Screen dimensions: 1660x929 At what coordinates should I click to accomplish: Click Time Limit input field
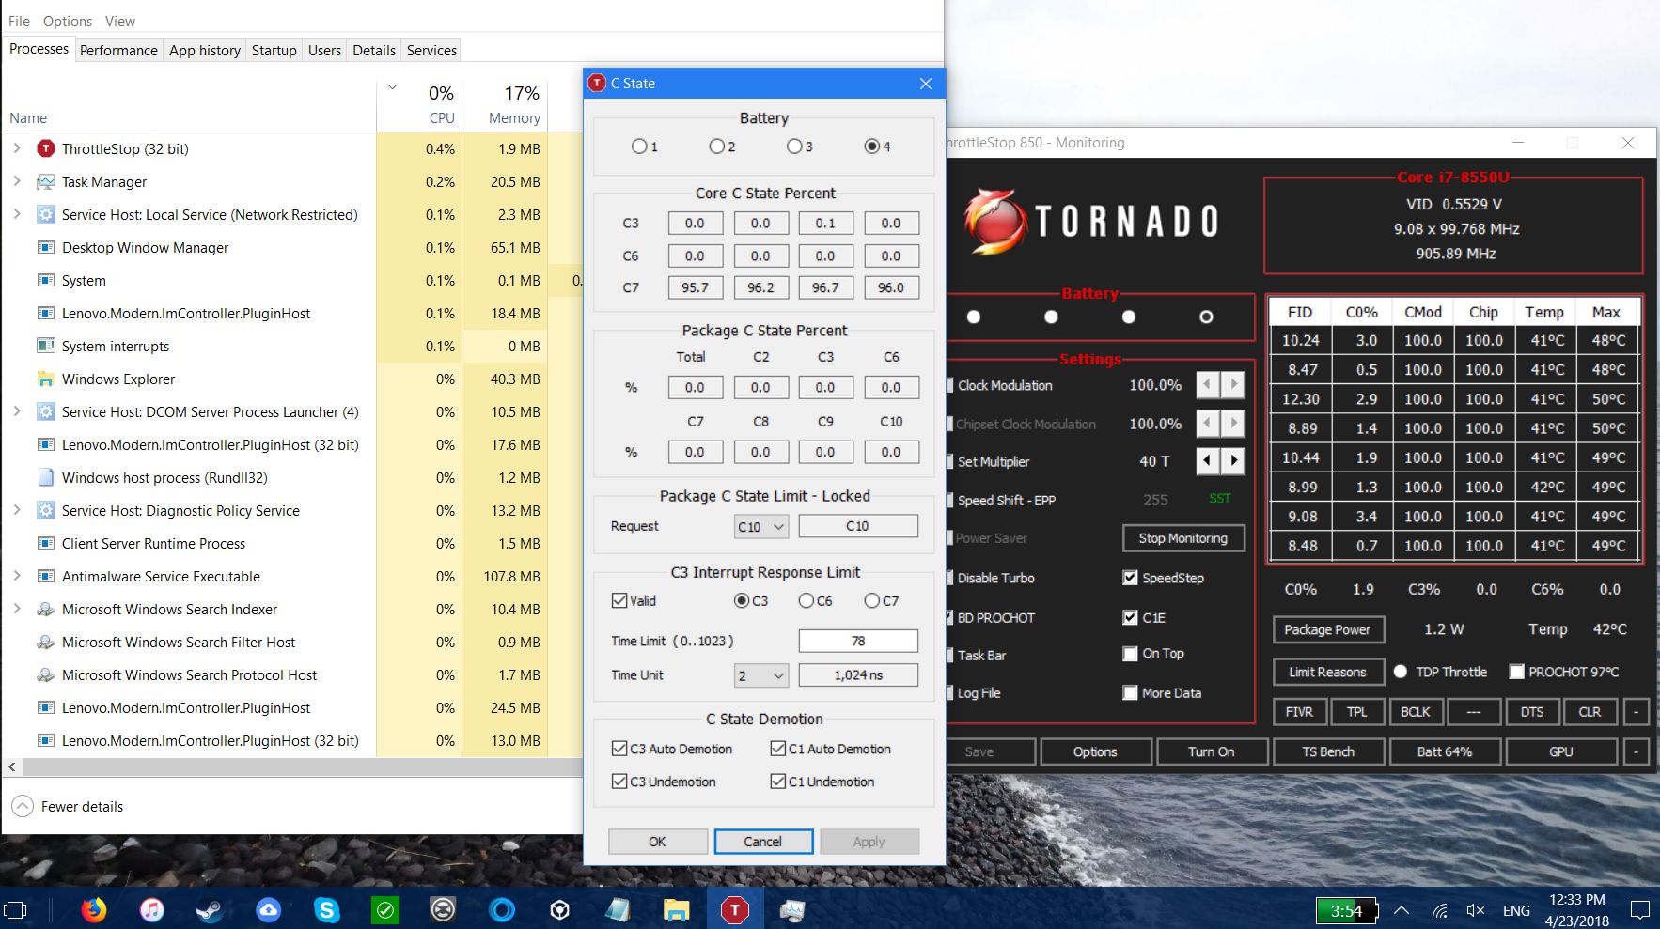point(858,641)
